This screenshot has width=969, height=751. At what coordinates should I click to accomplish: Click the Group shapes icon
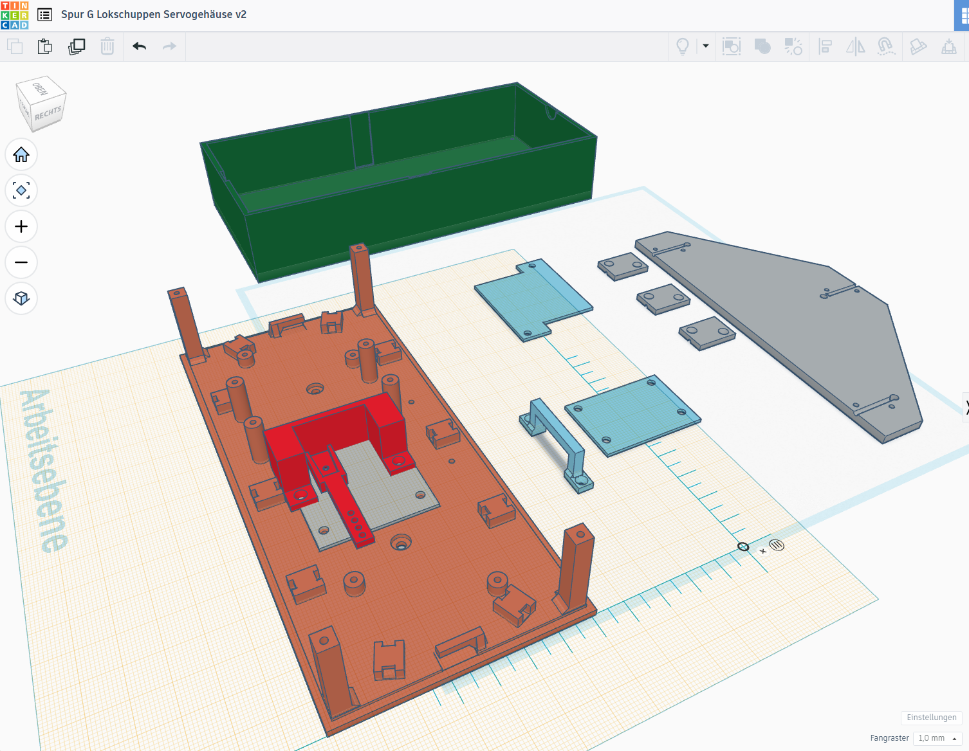tap(762, 46)
